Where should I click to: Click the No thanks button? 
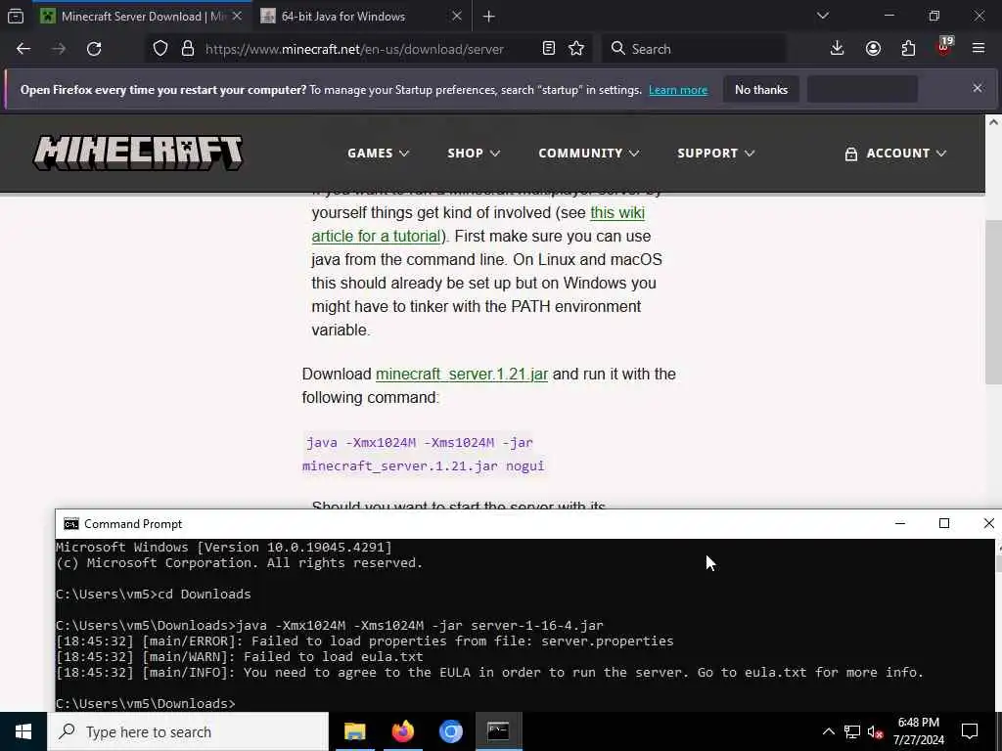761,89
